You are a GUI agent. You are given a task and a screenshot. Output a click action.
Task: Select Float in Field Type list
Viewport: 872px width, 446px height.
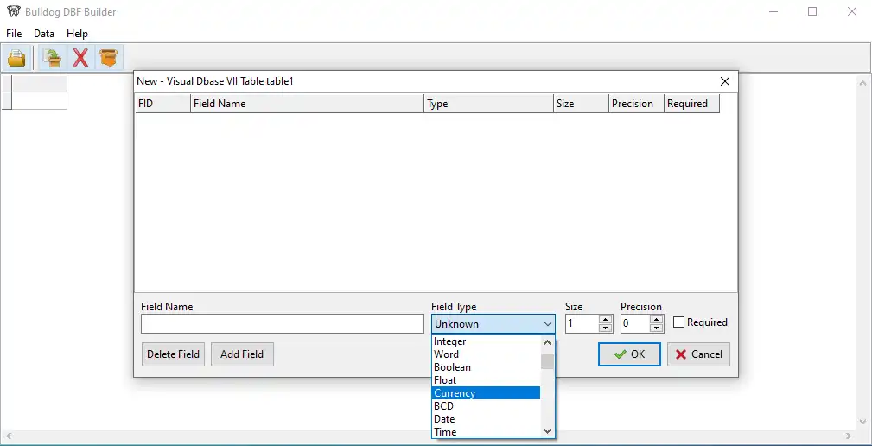click(x=487, y=380)
